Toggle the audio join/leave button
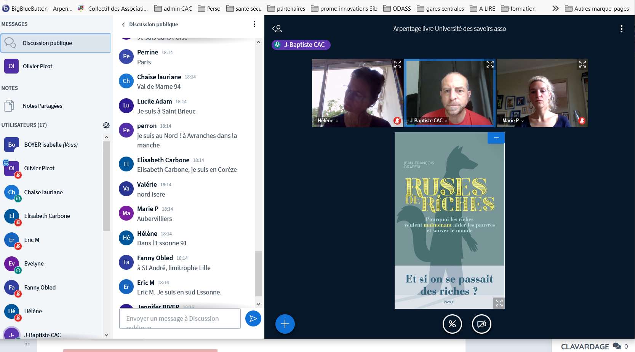 [x=452, y=324]
